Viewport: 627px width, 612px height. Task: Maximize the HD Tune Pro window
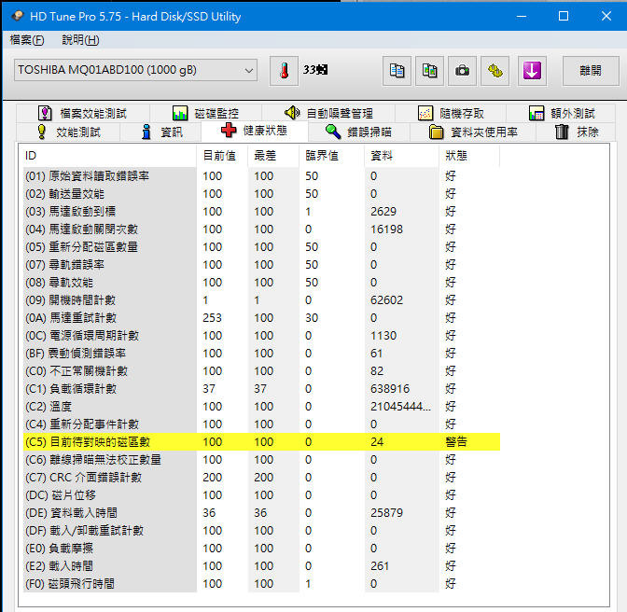pos(564,16)
